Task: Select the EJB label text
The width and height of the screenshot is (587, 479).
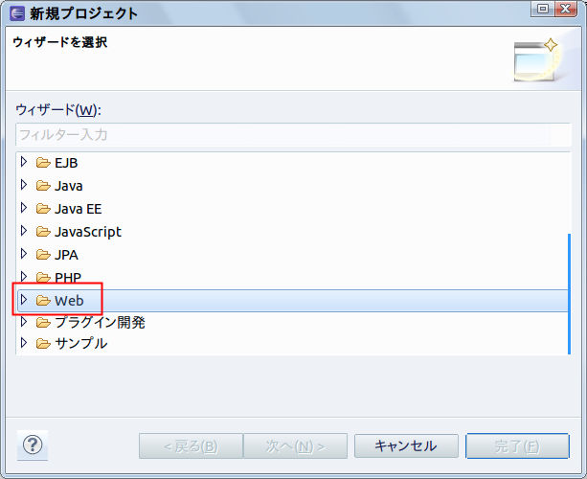Action: [66, 163]
